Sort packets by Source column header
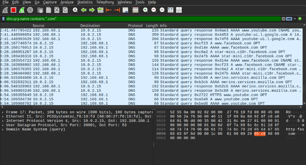 point(56,26)
